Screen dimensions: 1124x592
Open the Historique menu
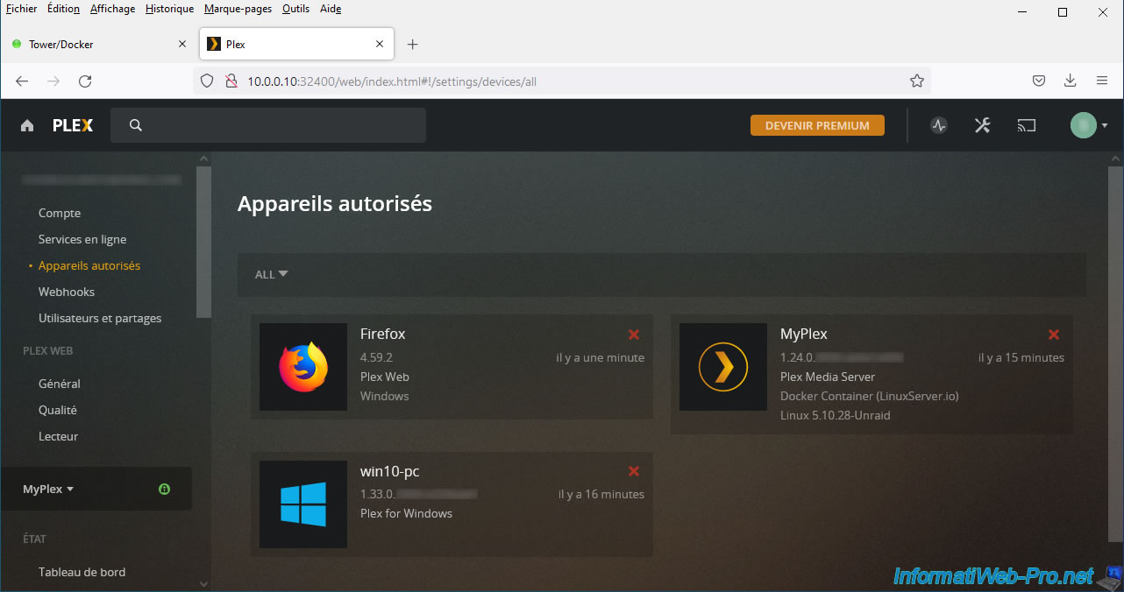(169, 9)
